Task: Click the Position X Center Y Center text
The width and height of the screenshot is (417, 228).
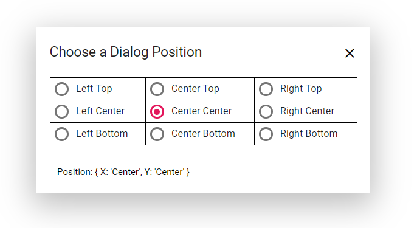Action: [x=123, y=172]
